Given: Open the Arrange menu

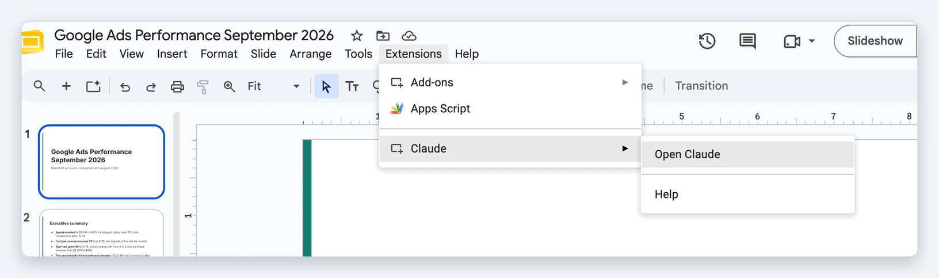Looking at the screenshot, I should tap(311, 54).
